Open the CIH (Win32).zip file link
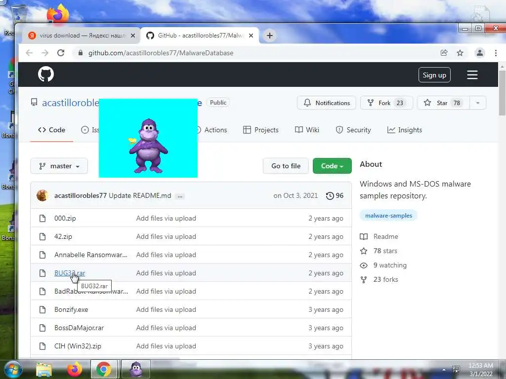Viewport: 506px width, 379px height. (x=78, y=346)
